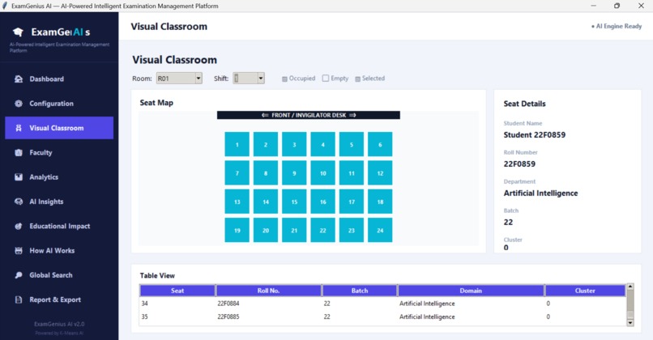Click the AI Insights brain icon

(19, 202)
